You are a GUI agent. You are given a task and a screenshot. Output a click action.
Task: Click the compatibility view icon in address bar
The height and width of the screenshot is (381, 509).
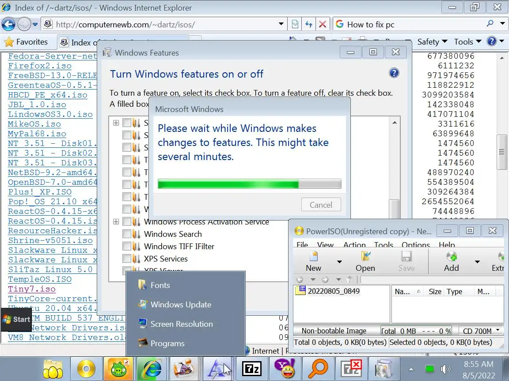click(x=295, y=24)
